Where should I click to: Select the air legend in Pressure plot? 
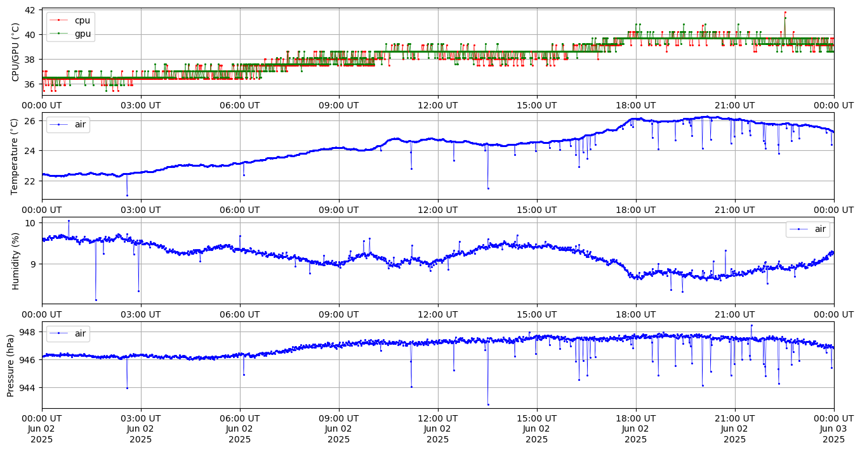(x=68, y=333)
